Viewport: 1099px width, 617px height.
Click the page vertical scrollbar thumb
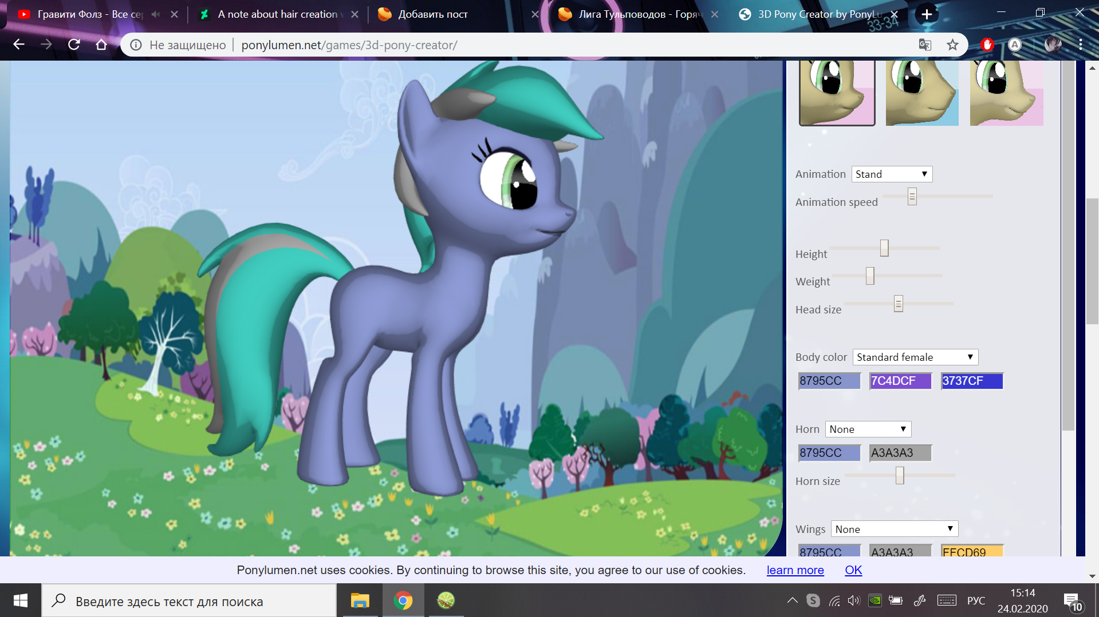pyautogui.click(x=1092, y=261)
